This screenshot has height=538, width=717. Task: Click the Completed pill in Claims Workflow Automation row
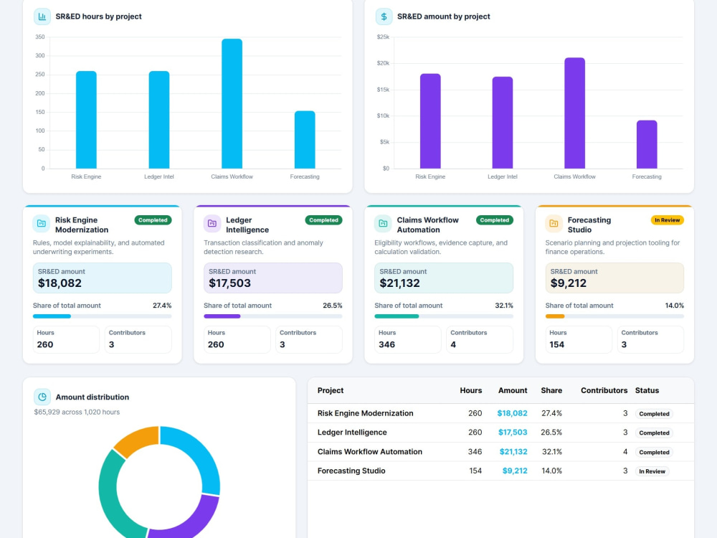click(654, 452)
